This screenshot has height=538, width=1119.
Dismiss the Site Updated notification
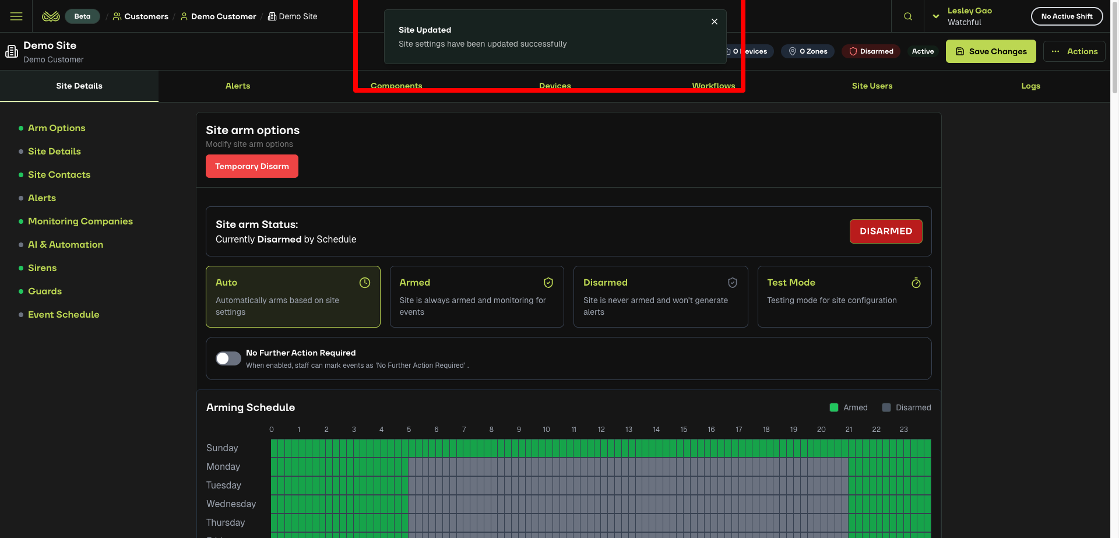(714, 22)
